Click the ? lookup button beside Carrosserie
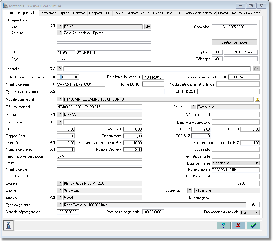Viewport: 273px width, 242px height. pos(60,122)
